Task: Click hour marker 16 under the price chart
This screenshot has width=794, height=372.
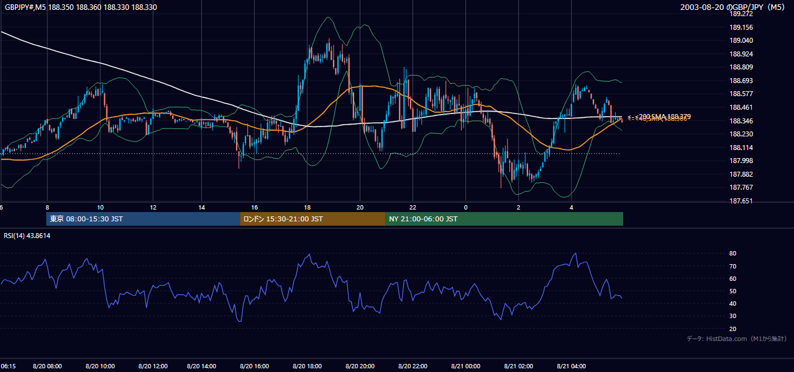Action: click(255, 207)
